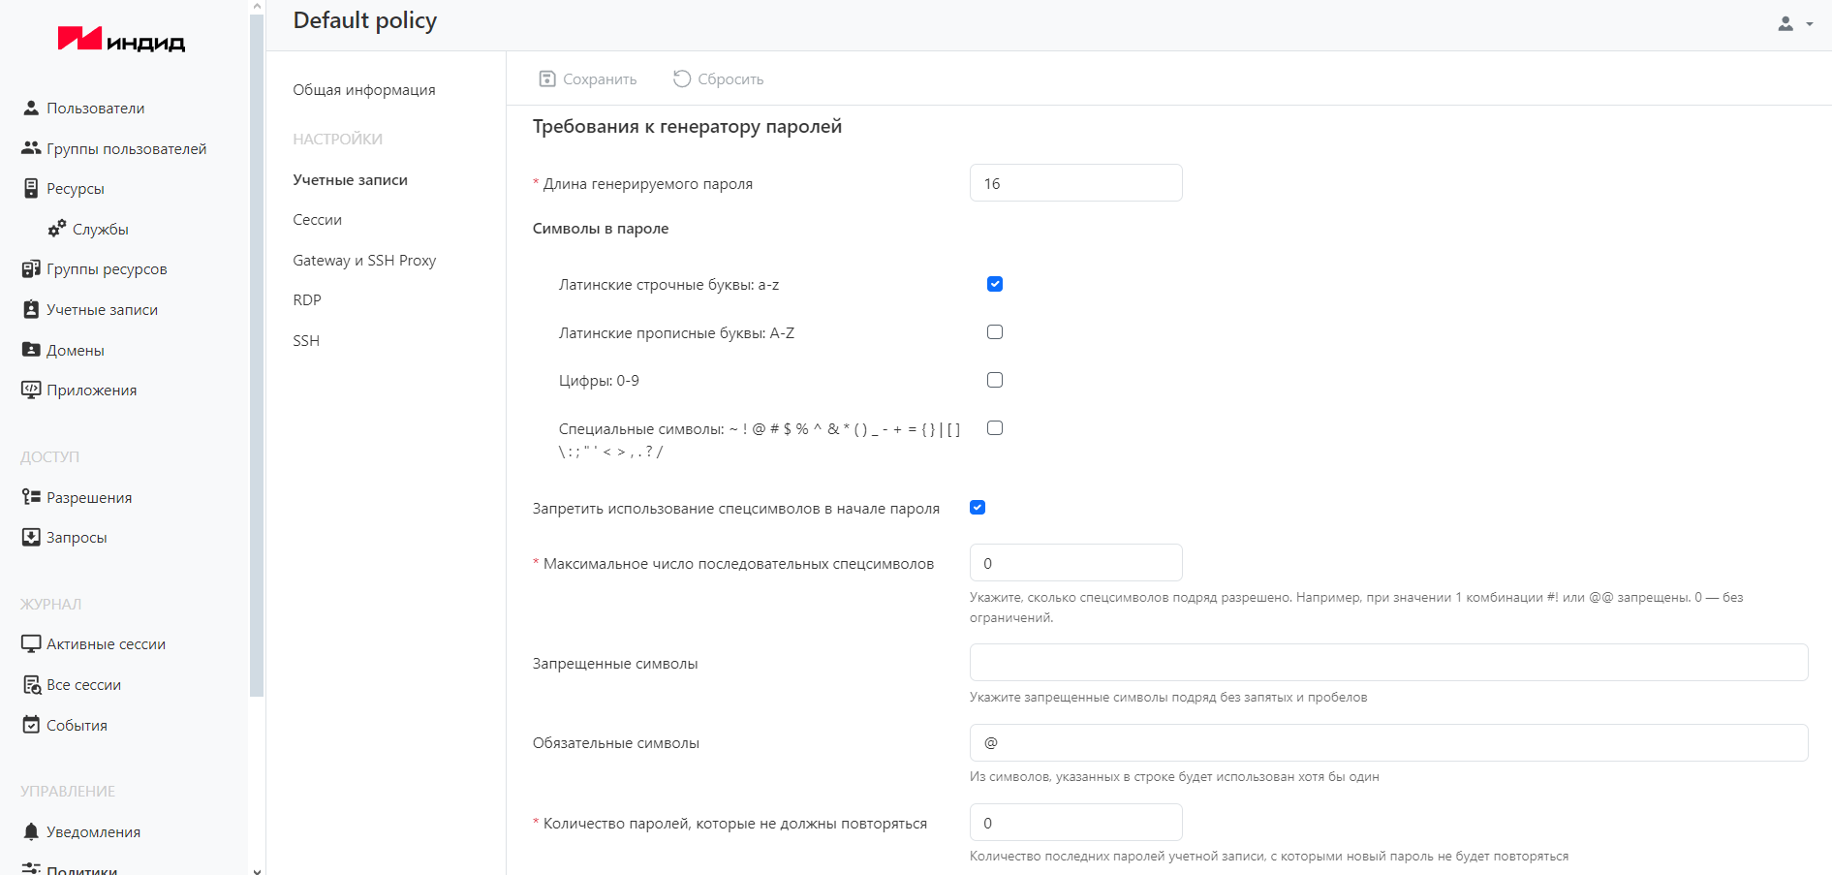Viewport: 1832px width, 875px height.
Task: Click the Active sessions monitor icon
Action: (31, 643)
